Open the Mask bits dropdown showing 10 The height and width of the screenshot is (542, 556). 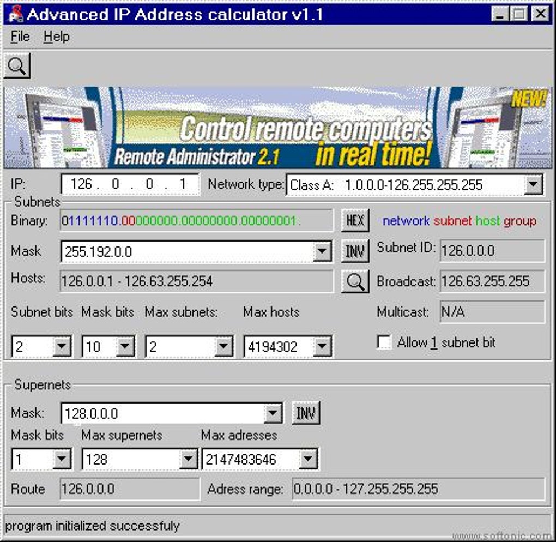[125, 346]
